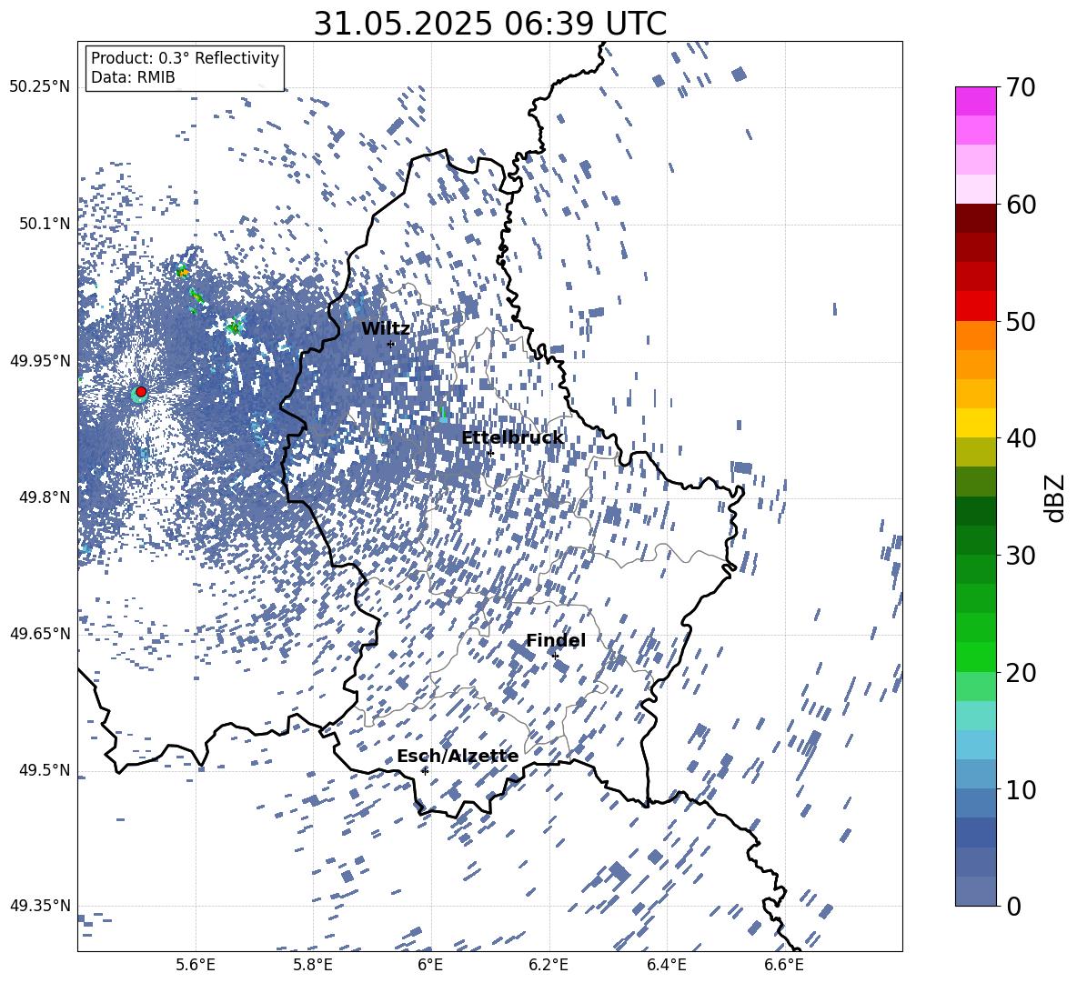
Task: Click the colorbar tick label 20
Action: (1021, 673)
